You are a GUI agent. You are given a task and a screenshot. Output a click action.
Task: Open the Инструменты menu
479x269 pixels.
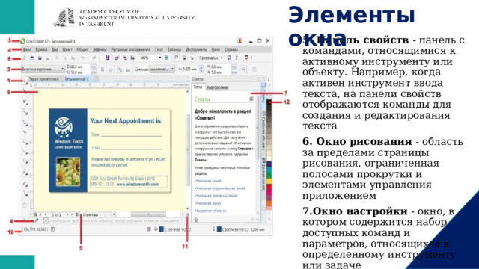[x=196, y=49]
